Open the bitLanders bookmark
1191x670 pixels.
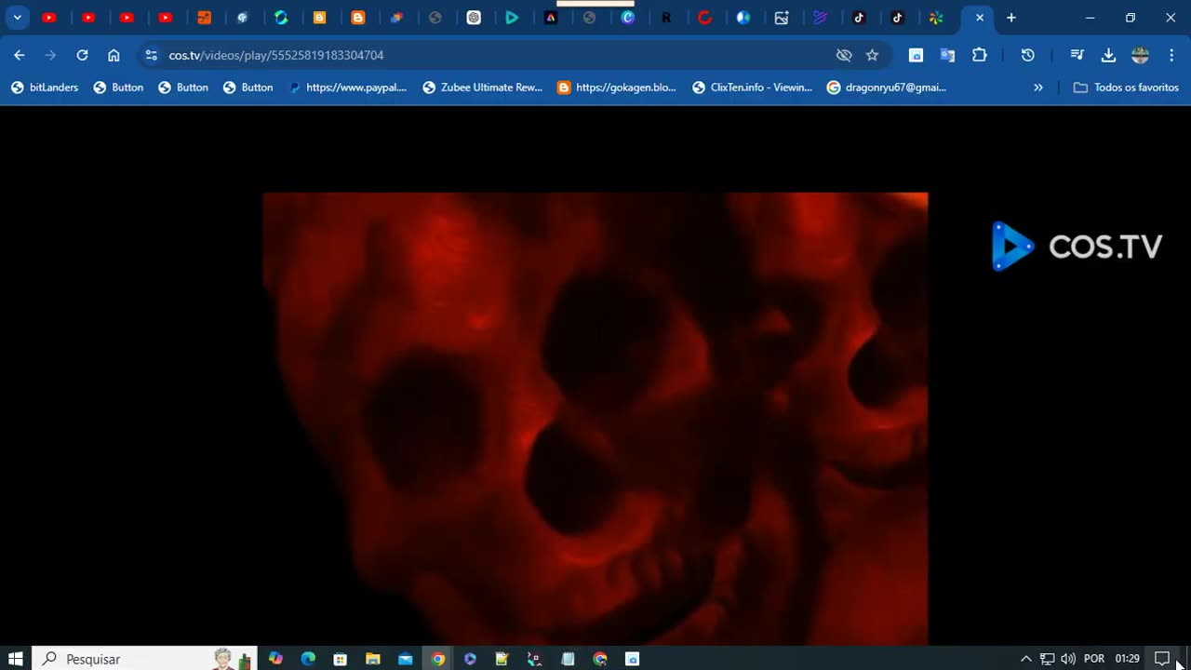click(45, 87)
